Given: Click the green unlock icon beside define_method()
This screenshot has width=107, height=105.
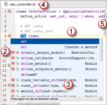Looking at the screenshot, I should tap(17, 64).
